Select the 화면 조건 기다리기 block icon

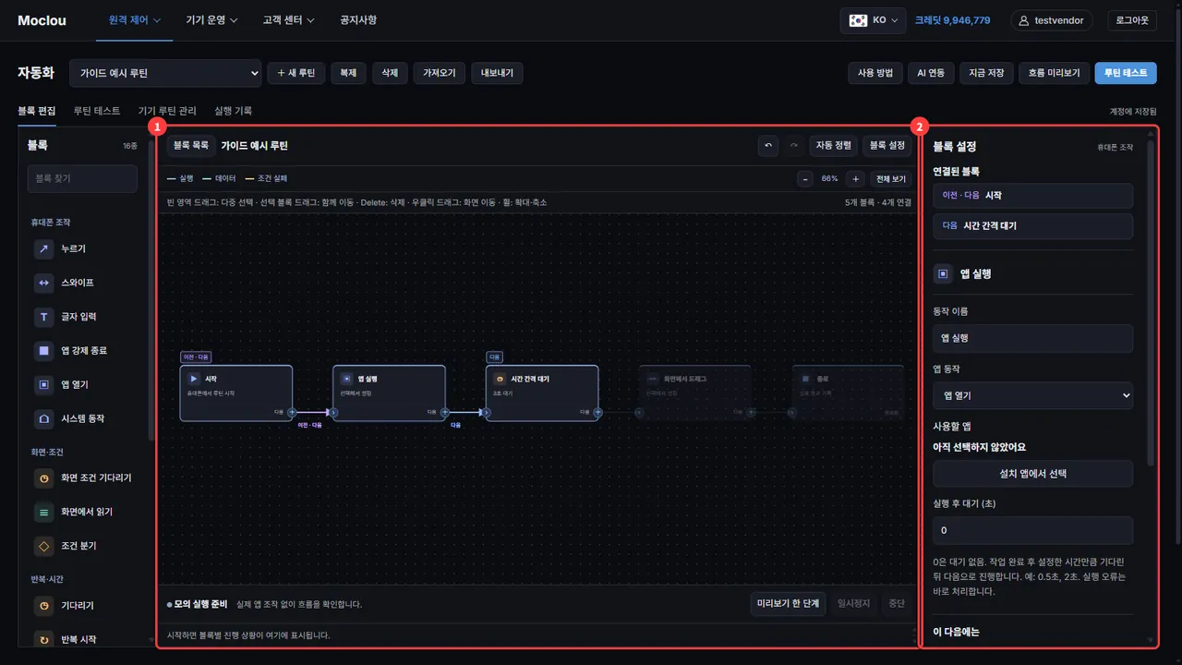pos(43,478)
